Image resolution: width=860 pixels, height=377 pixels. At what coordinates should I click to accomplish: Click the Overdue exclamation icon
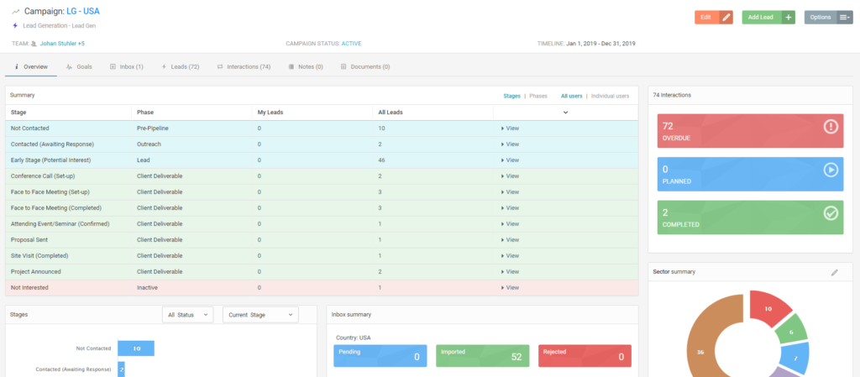click(831, 127)
